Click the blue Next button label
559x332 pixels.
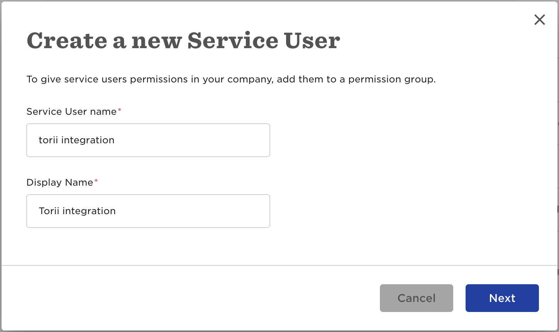(x=502, y=298)
